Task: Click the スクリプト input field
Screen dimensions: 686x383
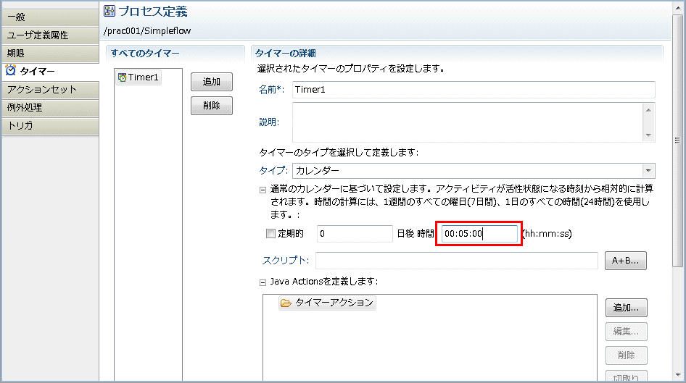Action: [456, 261]
